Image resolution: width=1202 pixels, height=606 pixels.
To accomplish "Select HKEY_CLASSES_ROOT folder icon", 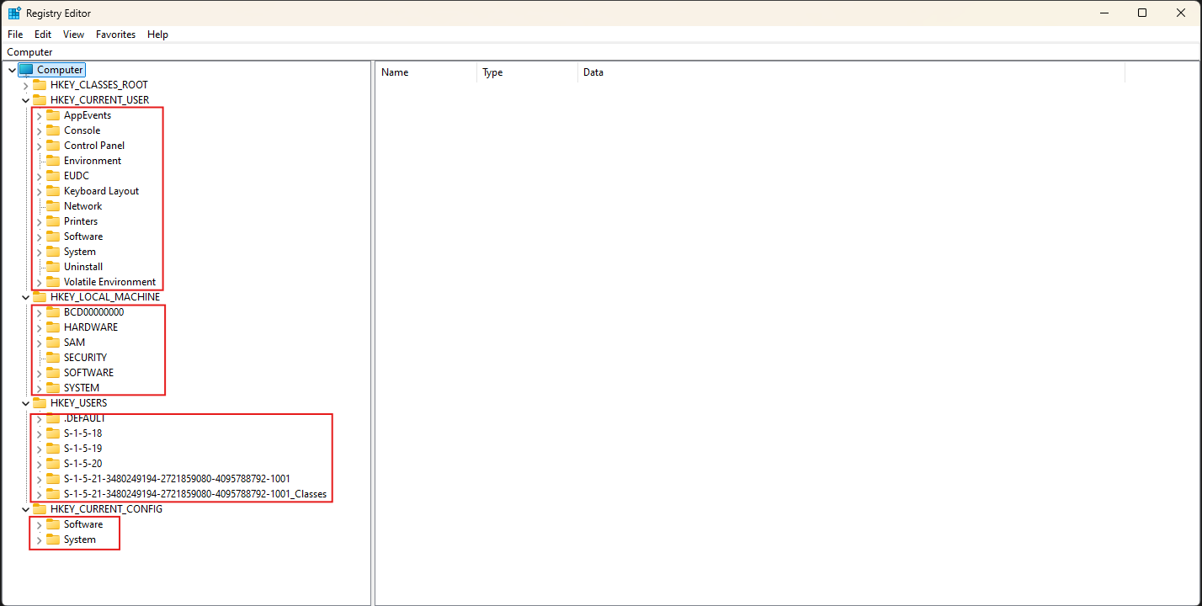I will (40, 85).
